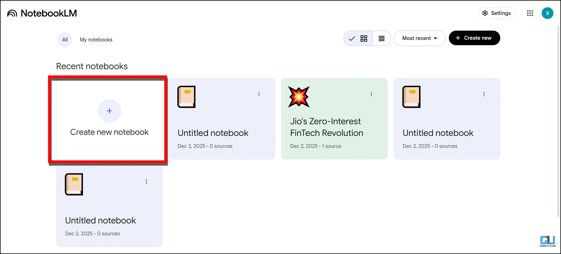This screenshot has height=254, width=561.
Task: Open the account avatar menu
Action: click(547, 13)
